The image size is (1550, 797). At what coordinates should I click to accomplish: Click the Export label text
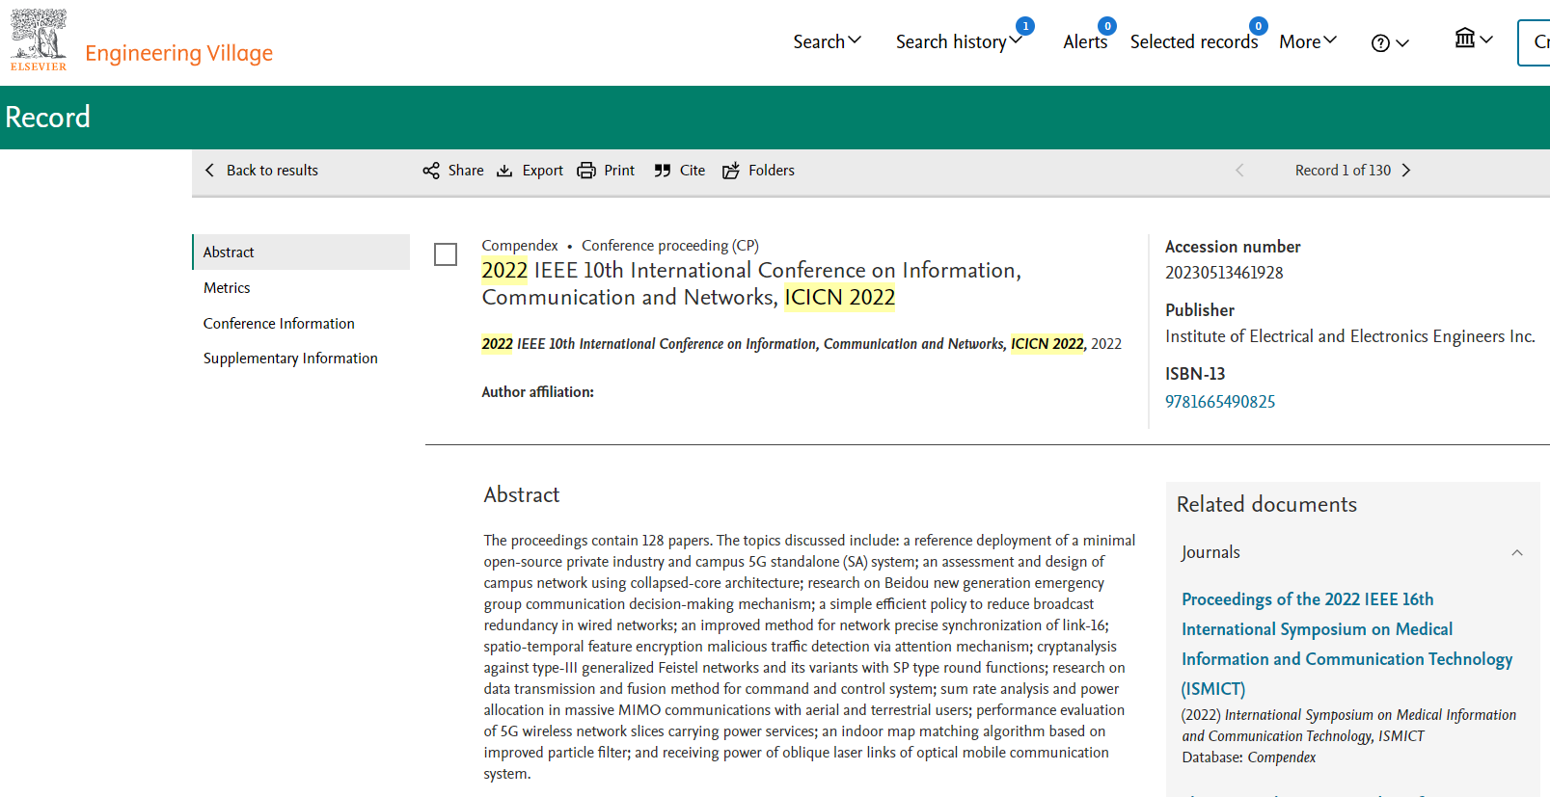pyautogui.click(x=543, y=171)
